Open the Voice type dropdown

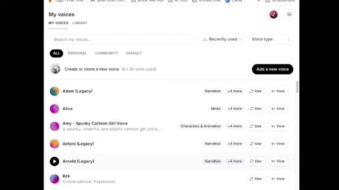click(271, 39)
